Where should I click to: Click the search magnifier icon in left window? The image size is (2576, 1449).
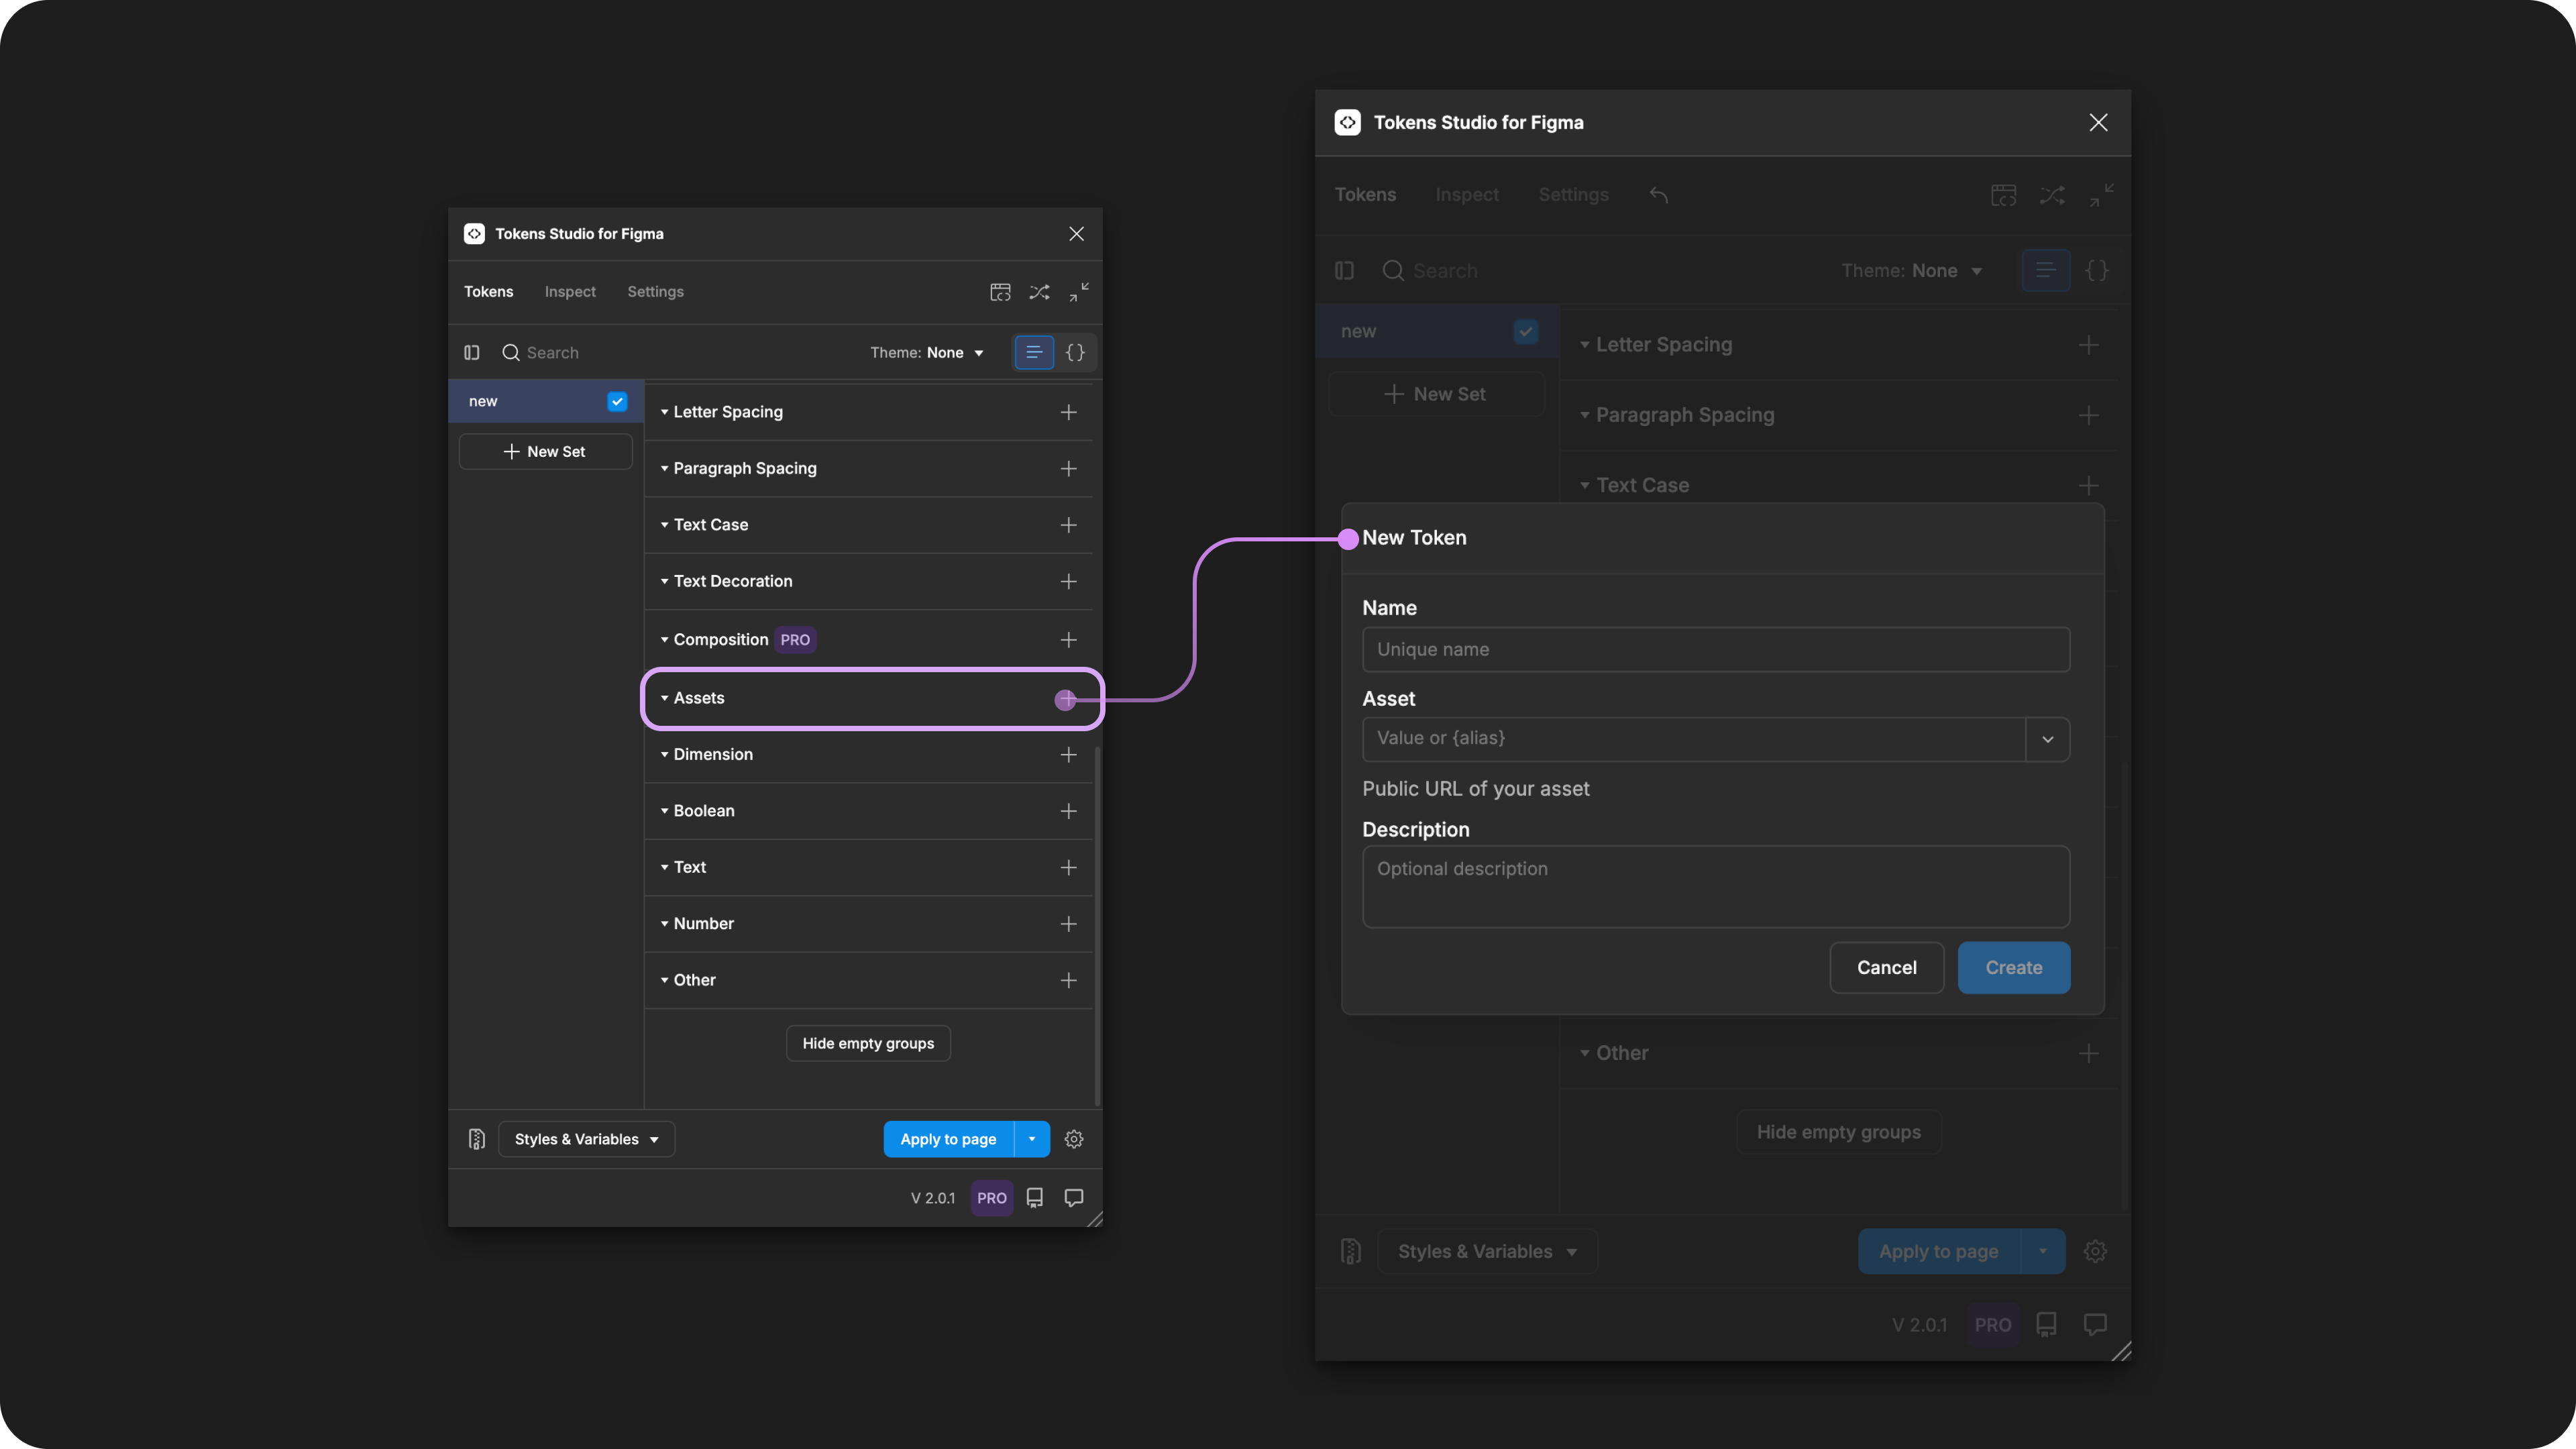tap(510, 352)
